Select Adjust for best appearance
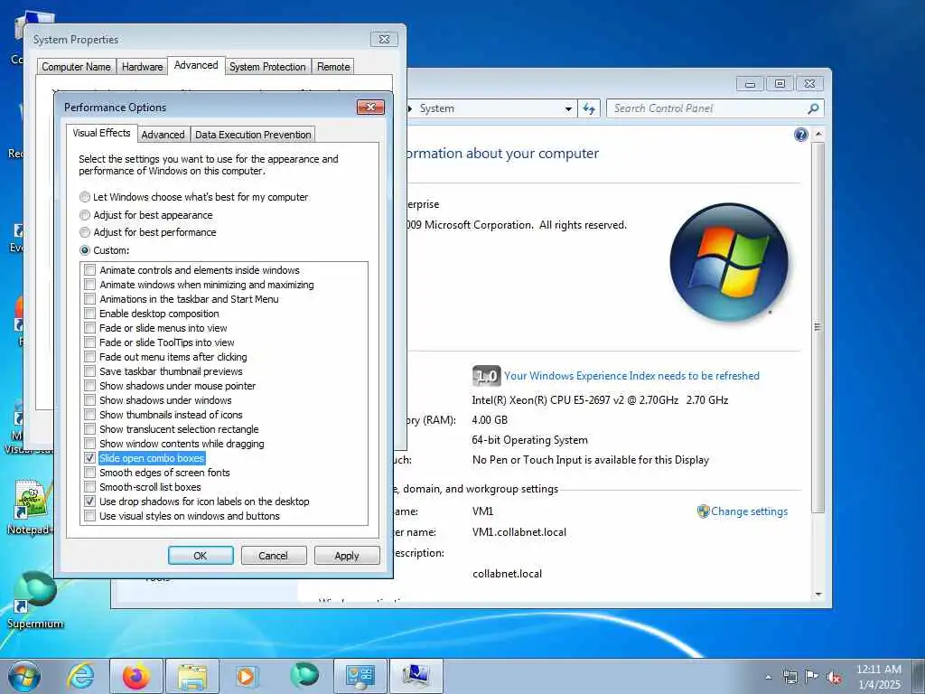Viewport: 925px width, 694px height. tap(85, 215)
